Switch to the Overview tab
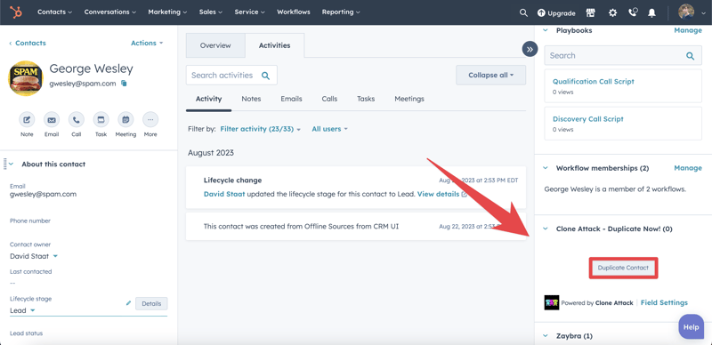This screenshot has width=712, height=345. point(215,45)
